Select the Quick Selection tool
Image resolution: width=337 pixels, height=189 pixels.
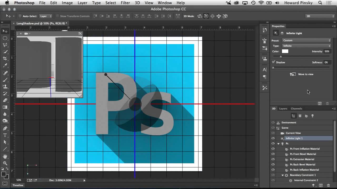[x=5, y=52]
